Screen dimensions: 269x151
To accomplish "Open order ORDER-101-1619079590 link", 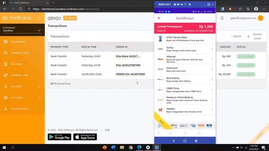I will (130, 74).
